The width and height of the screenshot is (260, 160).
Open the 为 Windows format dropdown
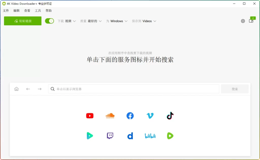117,21
